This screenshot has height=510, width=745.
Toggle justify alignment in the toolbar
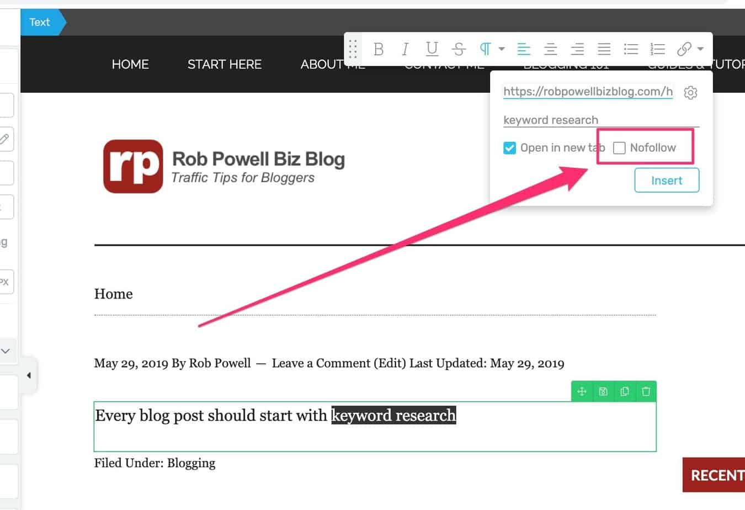pyautogui.click(x=604, y=49)
